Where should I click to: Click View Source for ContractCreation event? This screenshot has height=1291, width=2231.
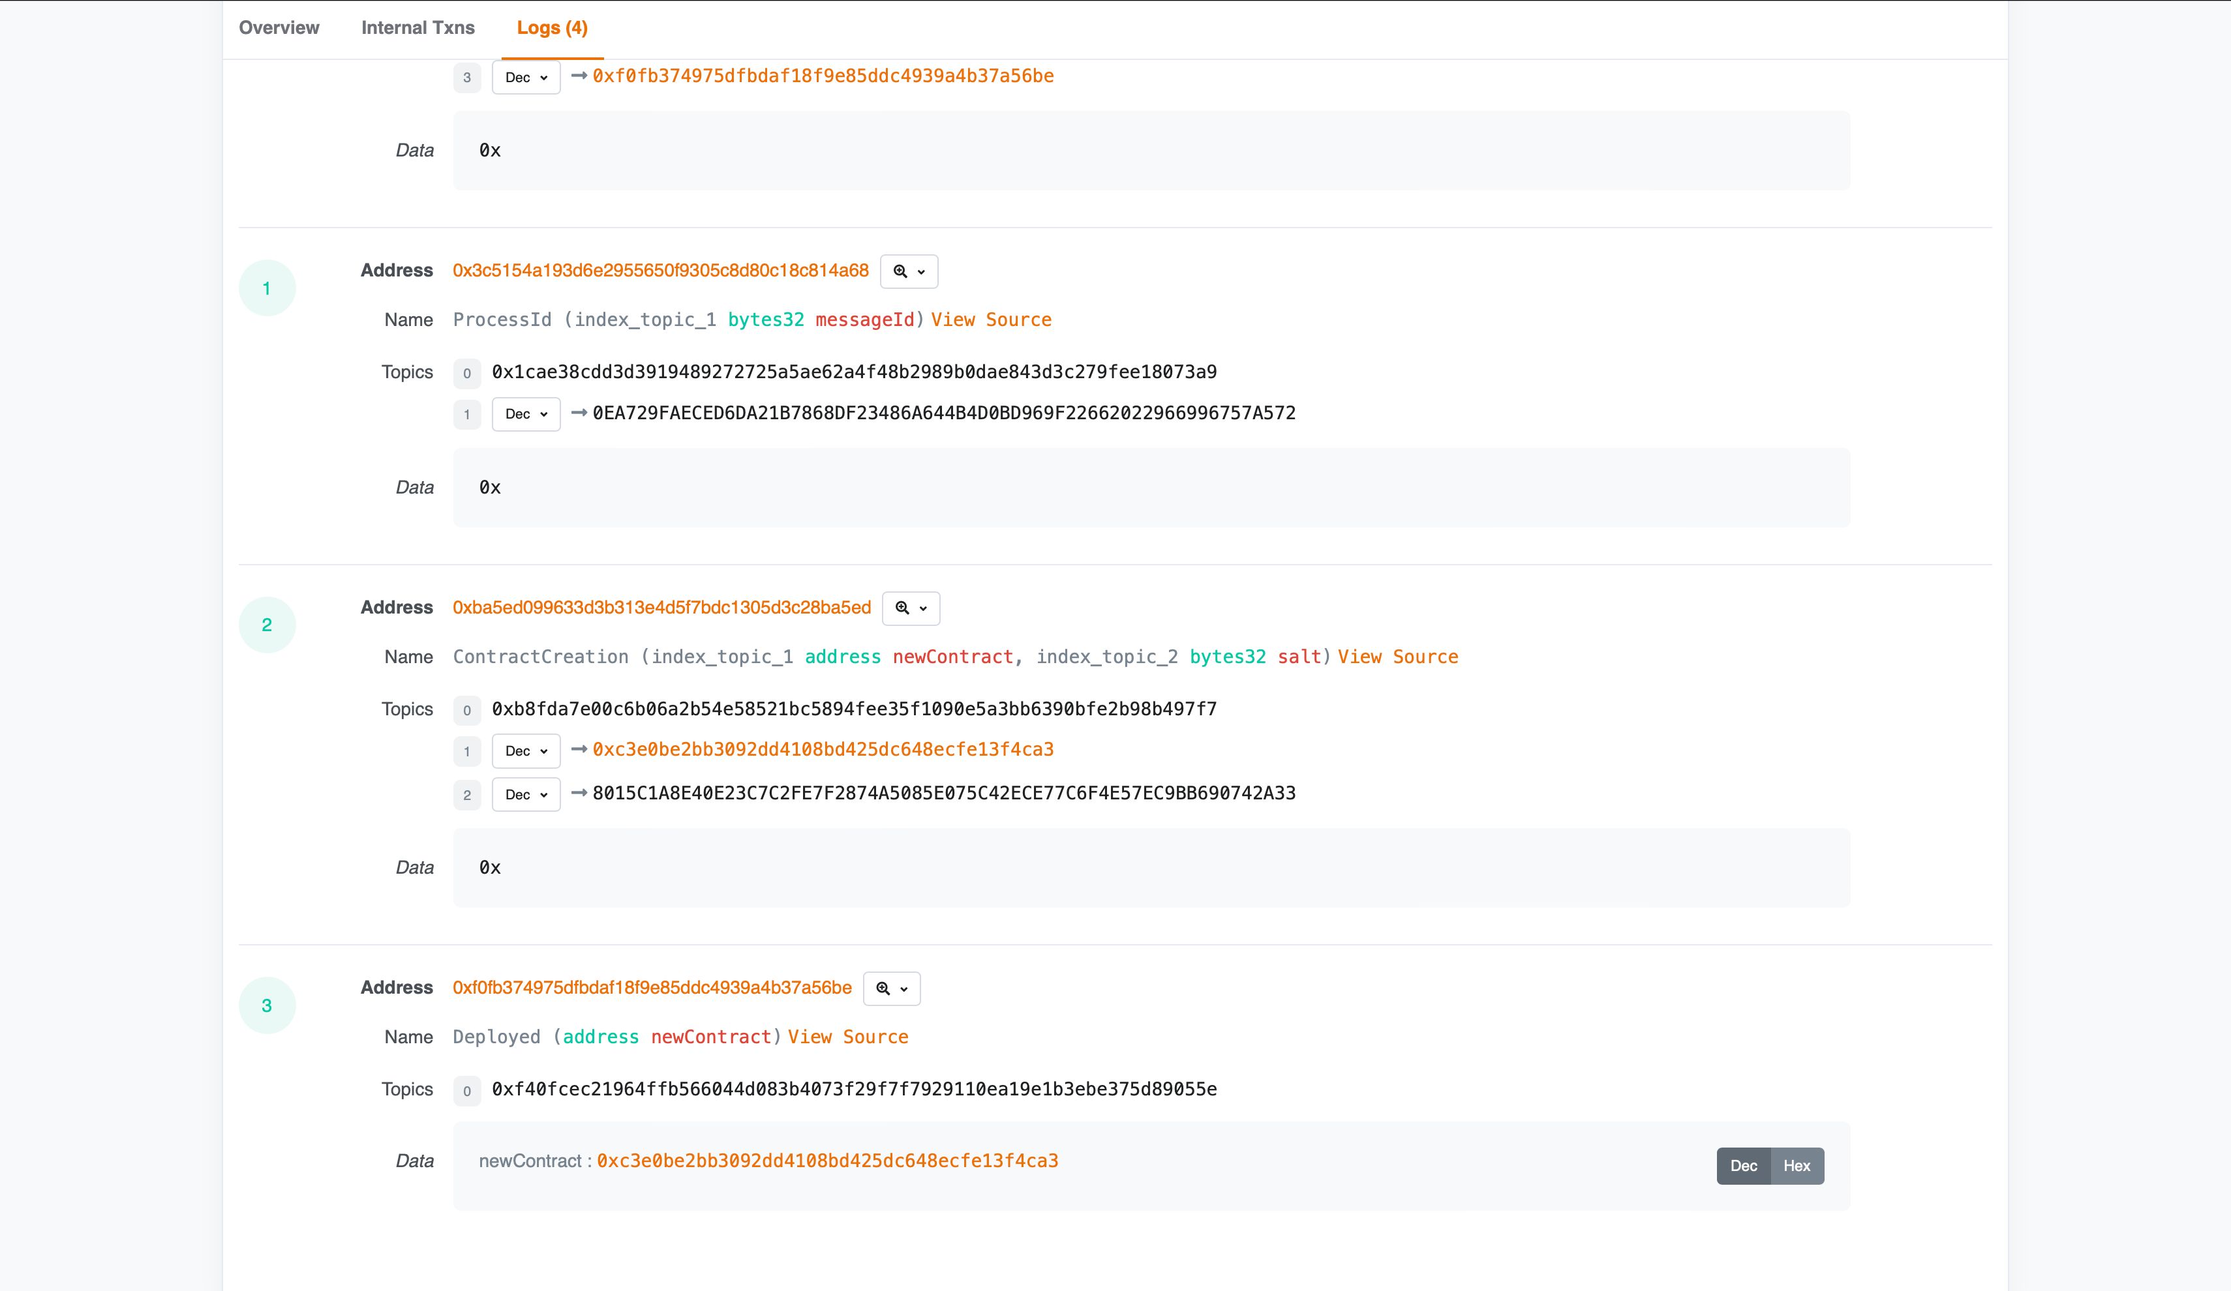1398,657
